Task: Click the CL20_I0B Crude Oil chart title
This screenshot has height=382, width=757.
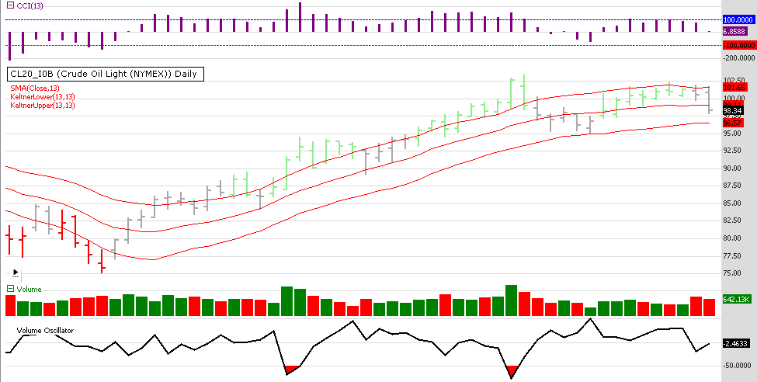Action: point(105,75)
